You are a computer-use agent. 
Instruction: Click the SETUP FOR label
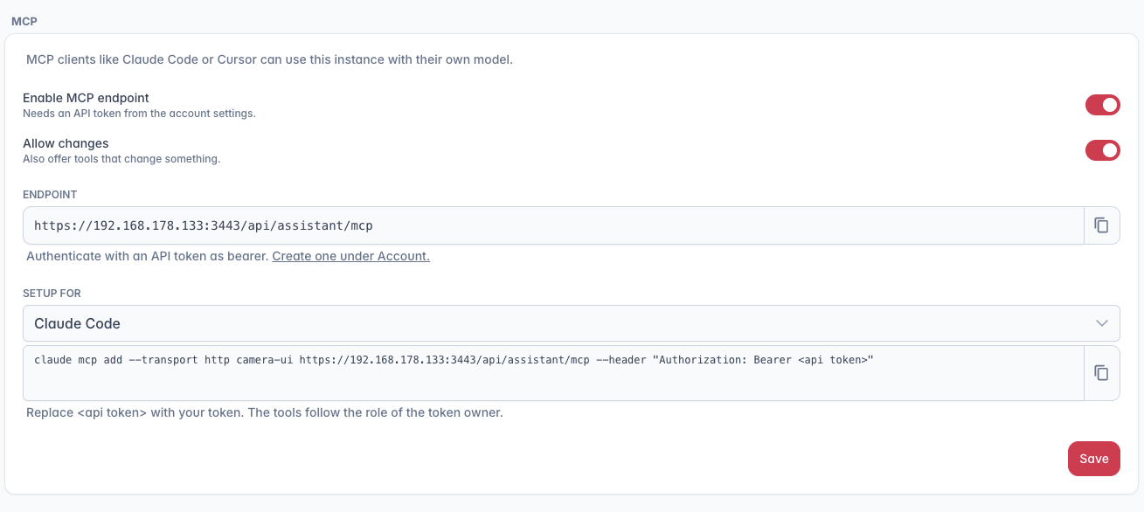click(x=52, y=294)
